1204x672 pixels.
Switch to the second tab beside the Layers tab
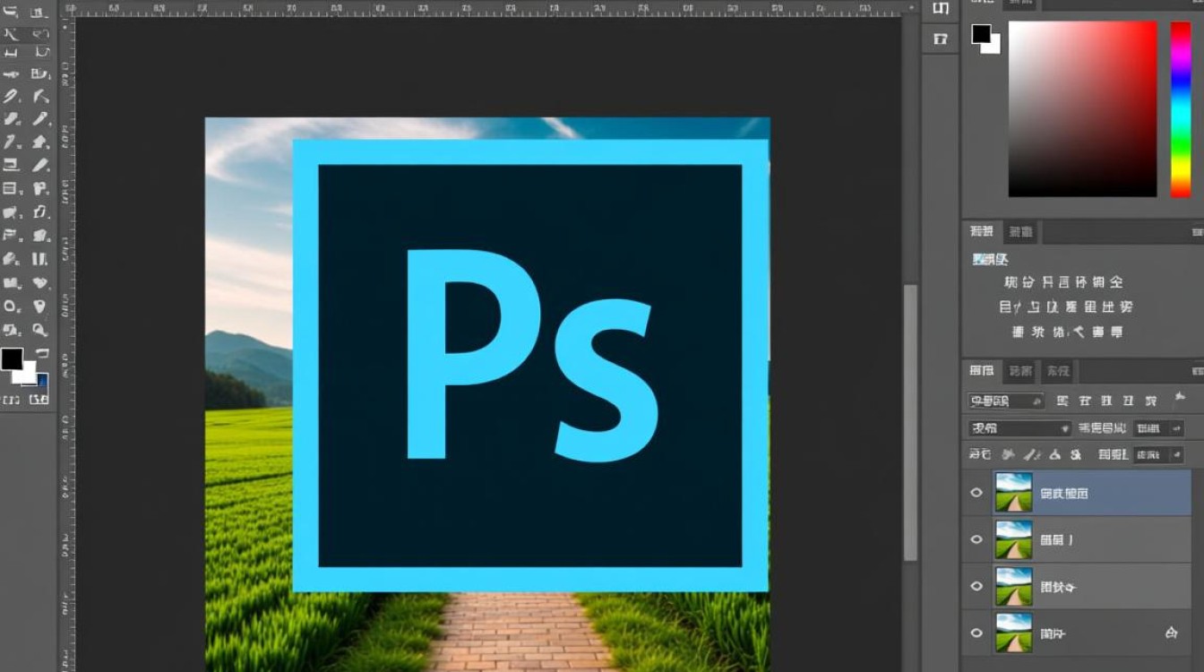click(1020, 370)
